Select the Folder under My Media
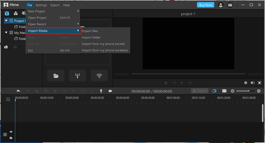 click(20, 39)
